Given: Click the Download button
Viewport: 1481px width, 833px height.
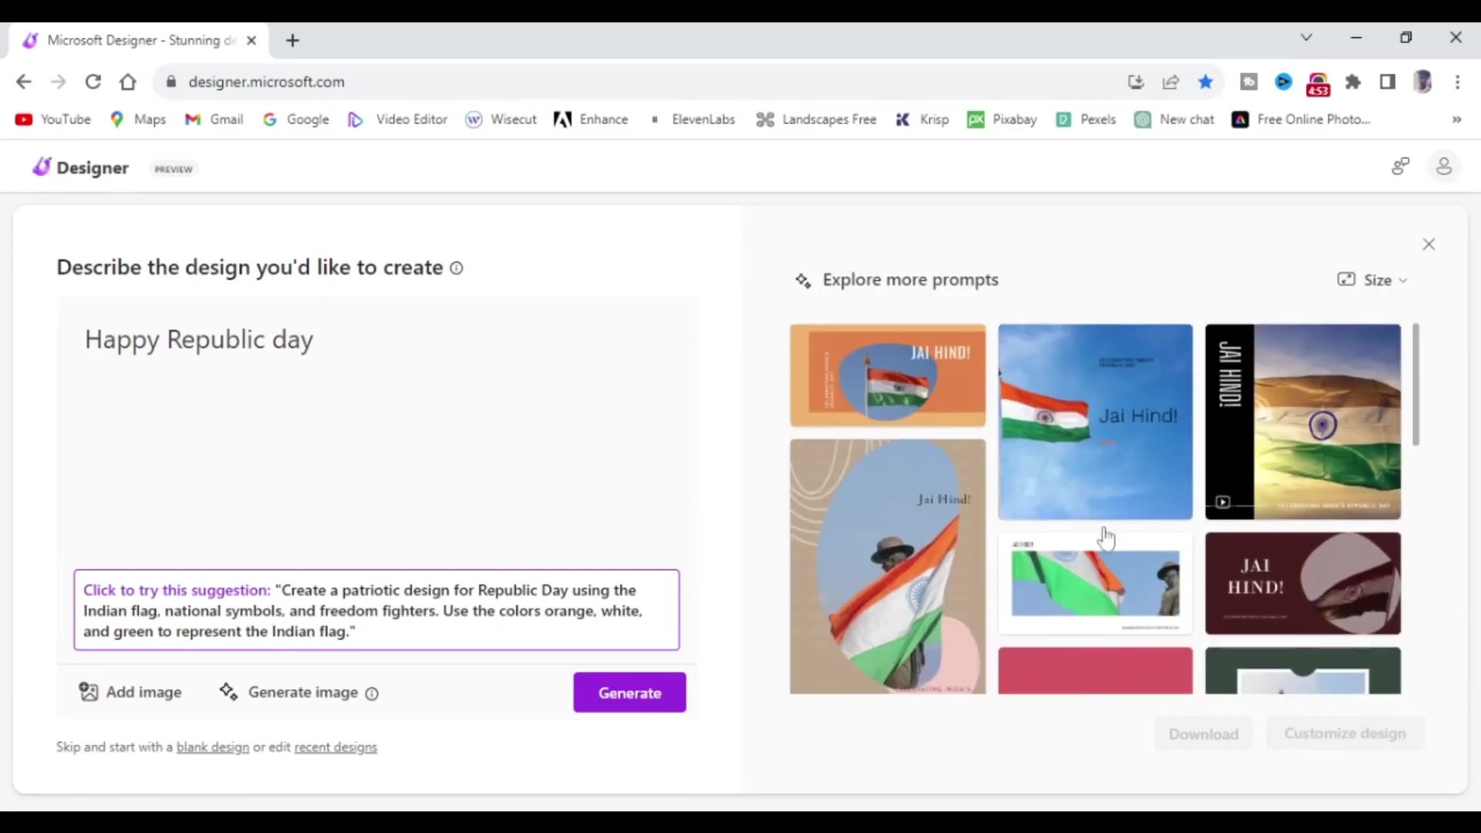Looking at the screenshot, I should click(x=1203, y=734).
